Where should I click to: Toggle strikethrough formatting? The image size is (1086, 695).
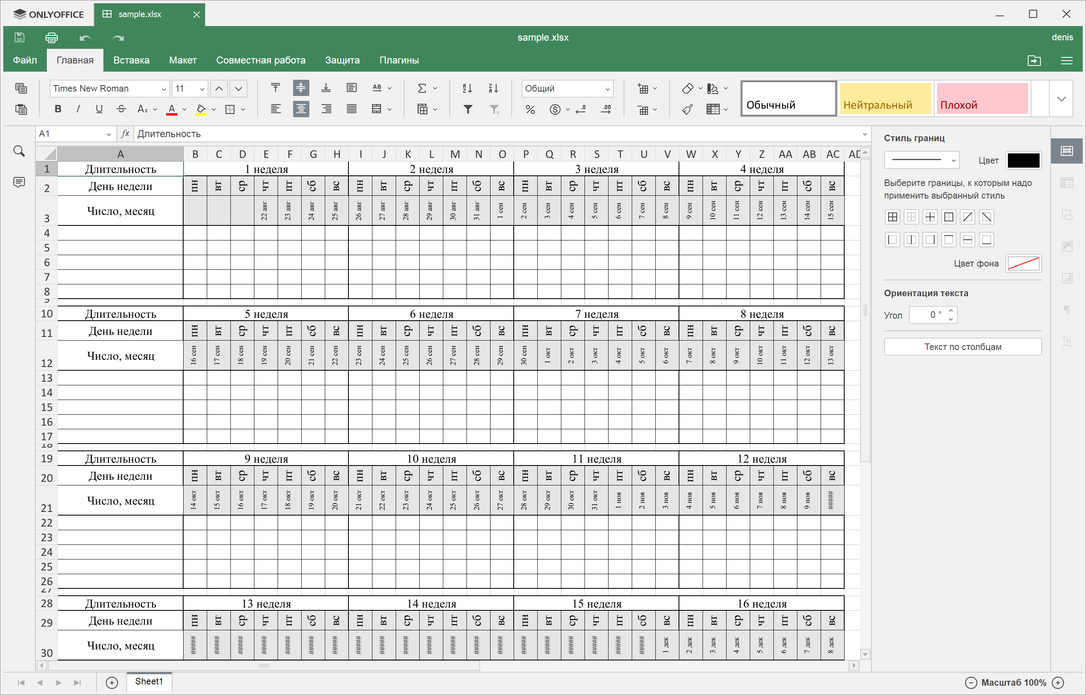coord(121,109)
